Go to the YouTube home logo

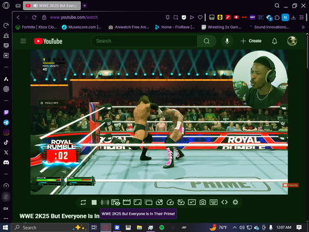click(x=48, y=41)
